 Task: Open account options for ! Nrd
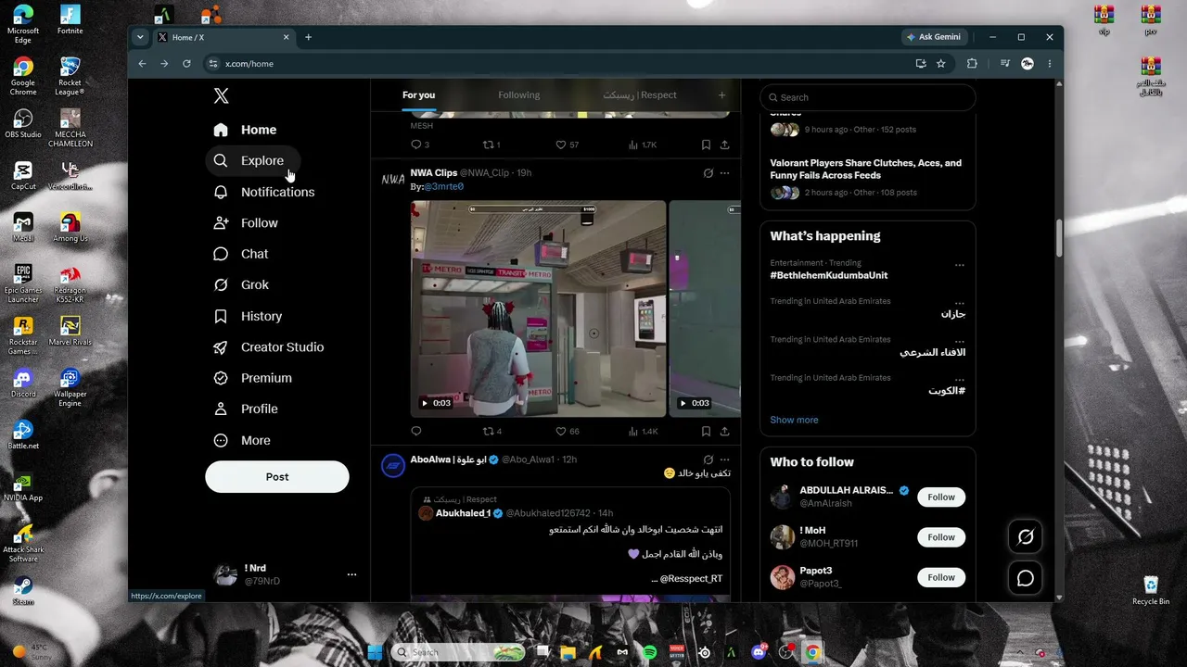351,574
